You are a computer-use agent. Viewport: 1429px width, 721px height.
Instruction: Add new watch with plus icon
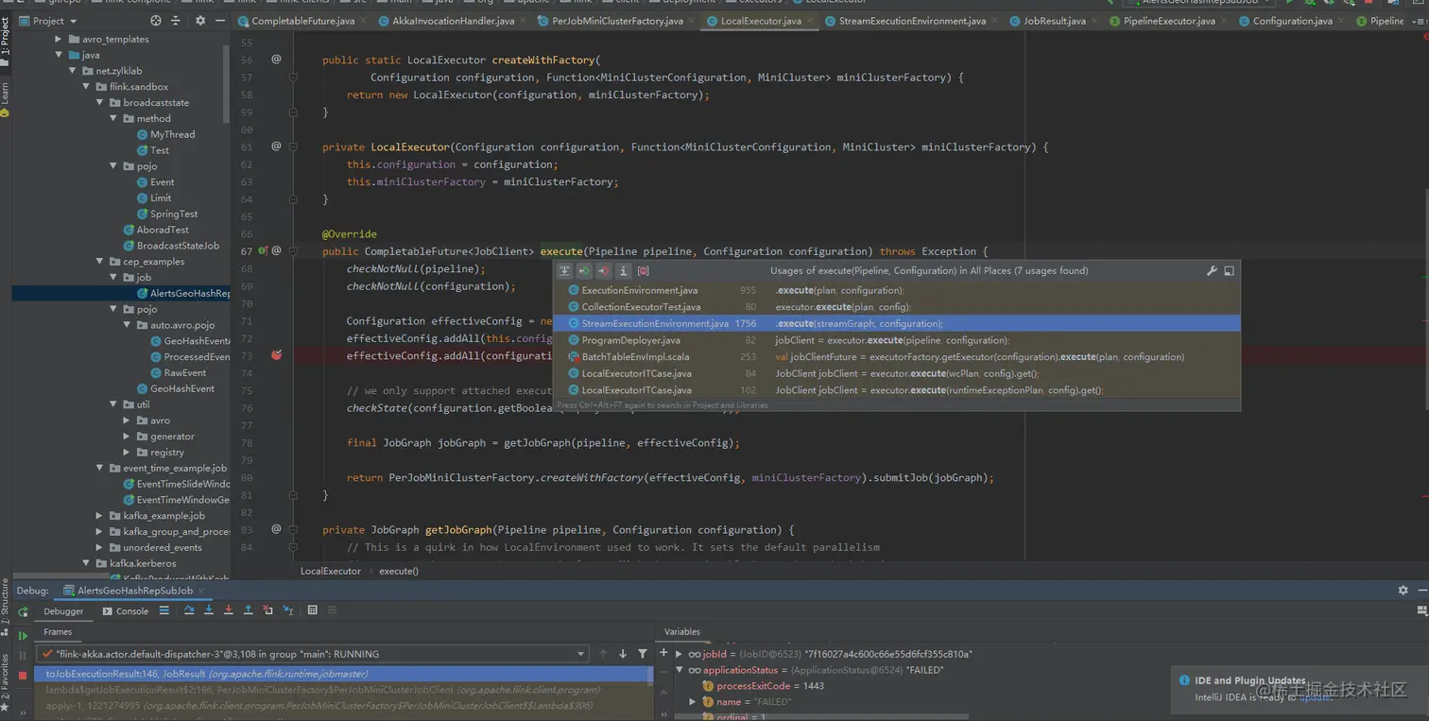(663, 653)
